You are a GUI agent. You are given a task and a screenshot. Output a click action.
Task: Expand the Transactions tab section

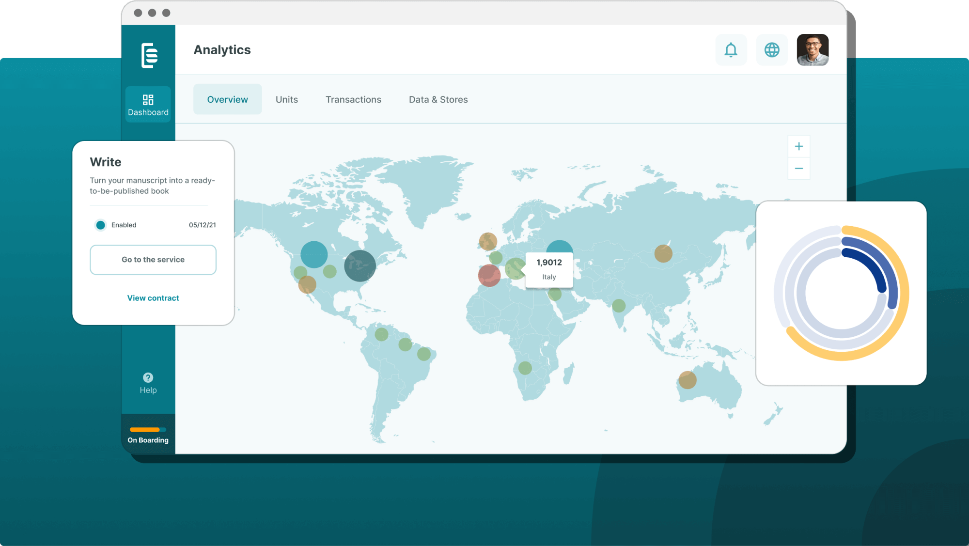coord(353,98)
